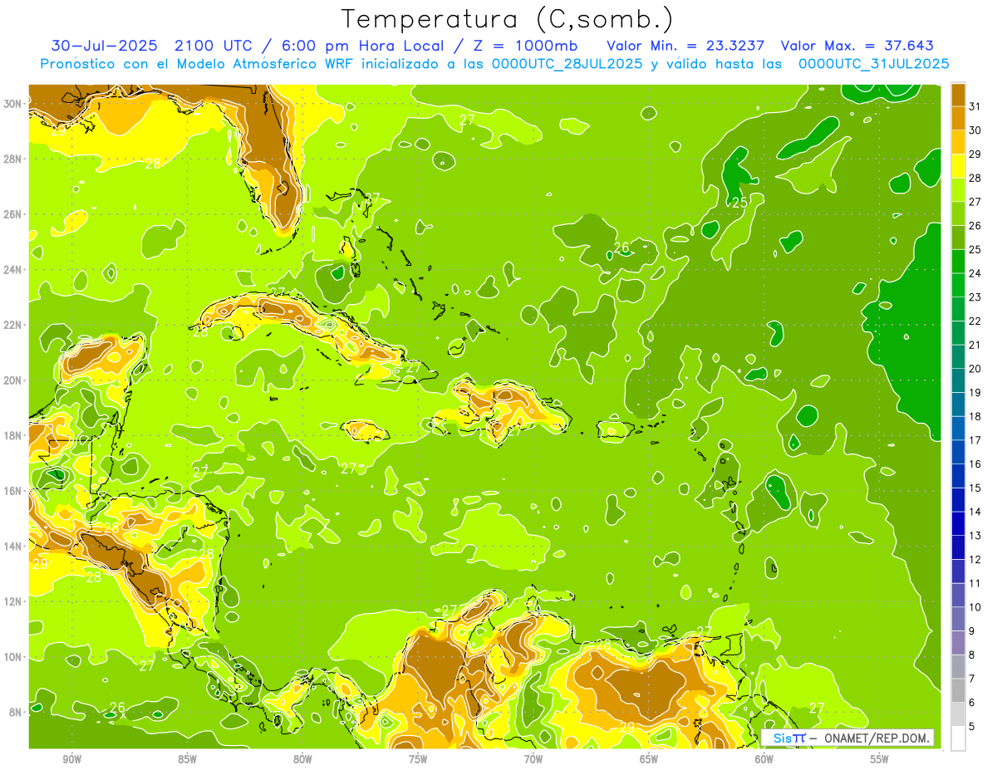
Task: Select the "Z = 1000mb" level text
Action: click(524, 46)
